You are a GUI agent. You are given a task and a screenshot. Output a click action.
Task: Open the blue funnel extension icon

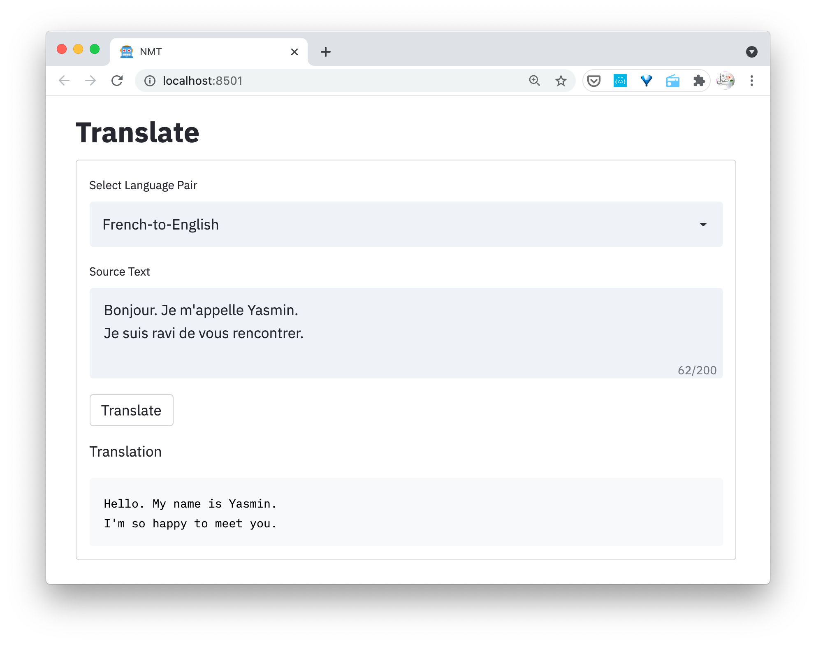tap(647, 81)
